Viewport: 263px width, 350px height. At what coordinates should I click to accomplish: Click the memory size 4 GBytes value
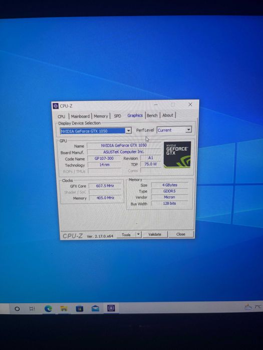pos(170,185)
